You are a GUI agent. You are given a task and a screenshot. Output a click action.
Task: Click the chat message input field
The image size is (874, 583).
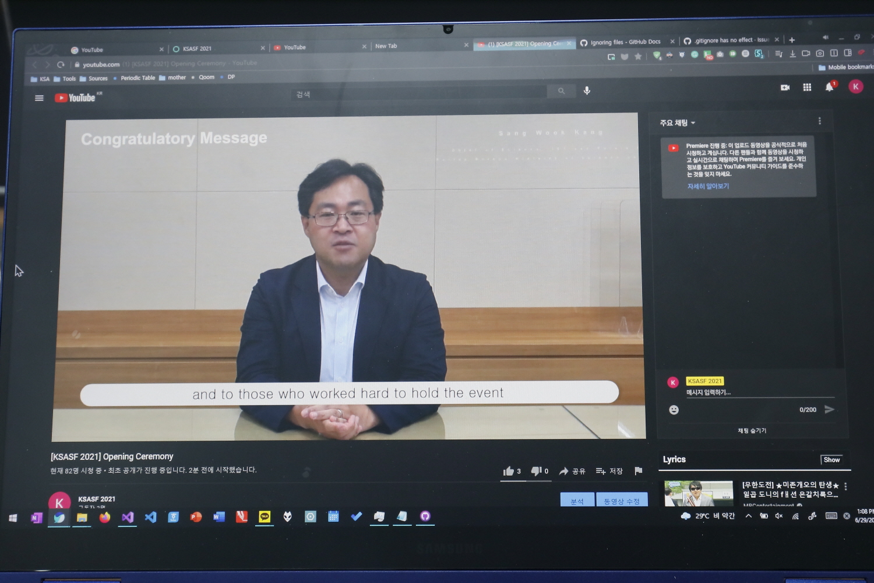759,392
